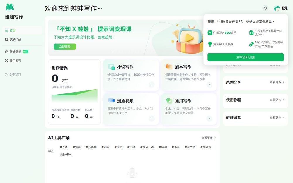
Task: Click the pen icon beside AI对话/续写正文
Action: [x=251, y=44]
